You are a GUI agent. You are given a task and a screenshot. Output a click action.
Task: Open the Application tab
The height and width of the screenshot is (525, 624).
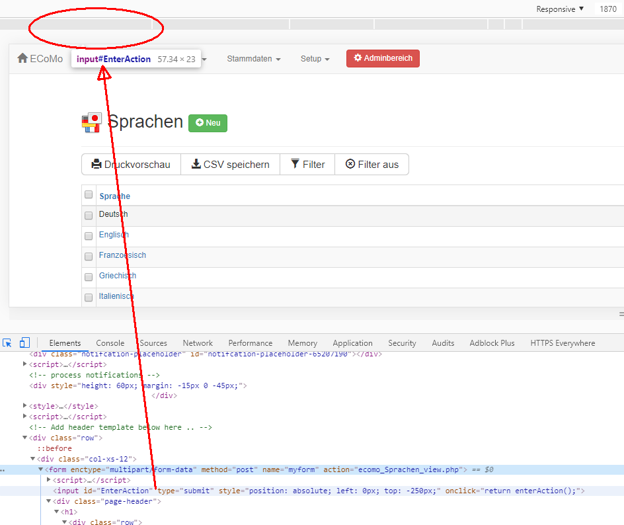(352, 343)
